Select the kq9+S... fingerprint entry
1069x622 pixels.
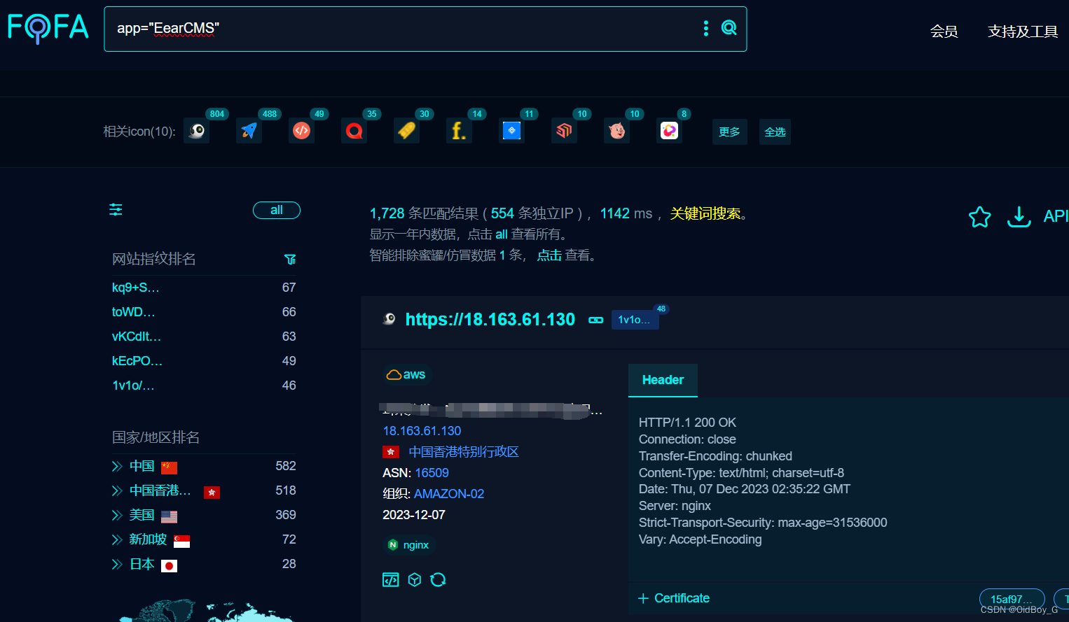click(x=136, y=288)
